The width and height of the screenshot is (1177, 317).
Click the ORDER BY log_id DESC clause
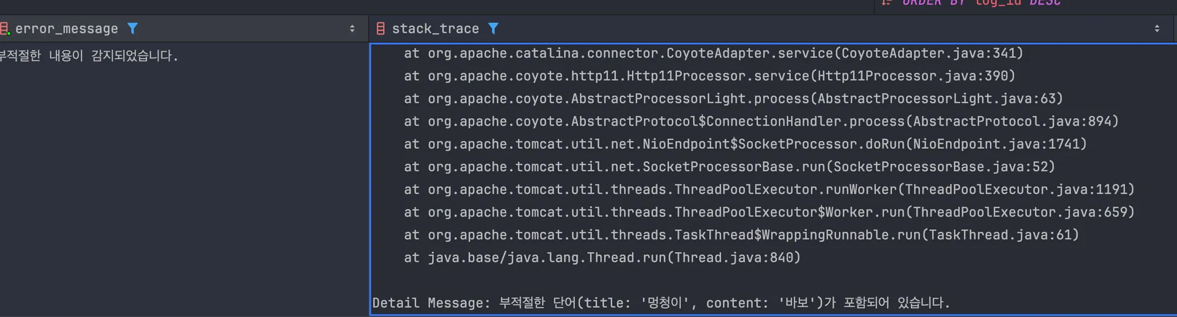point(982,2)
